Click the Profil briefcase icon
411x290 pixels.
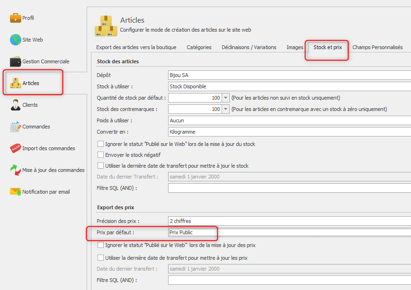pyautogui.click(x=16, y=18)
